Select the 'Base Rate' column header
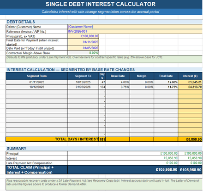The image size is (203, 191). point(118,76)
